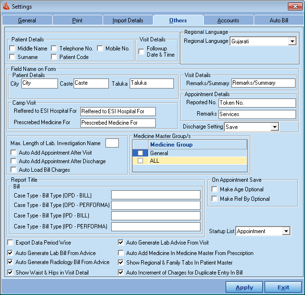Image resolution: width=305 pixels, height=295 pixels.
Task: Open the Regional Language dropdown
Action: 292,41
